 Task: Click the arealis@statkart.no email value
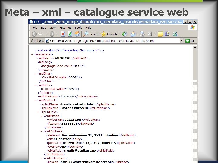(80, 150)
